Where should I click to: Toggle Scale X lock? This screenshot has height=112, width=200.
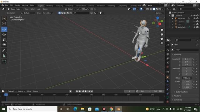coord(193,82)
